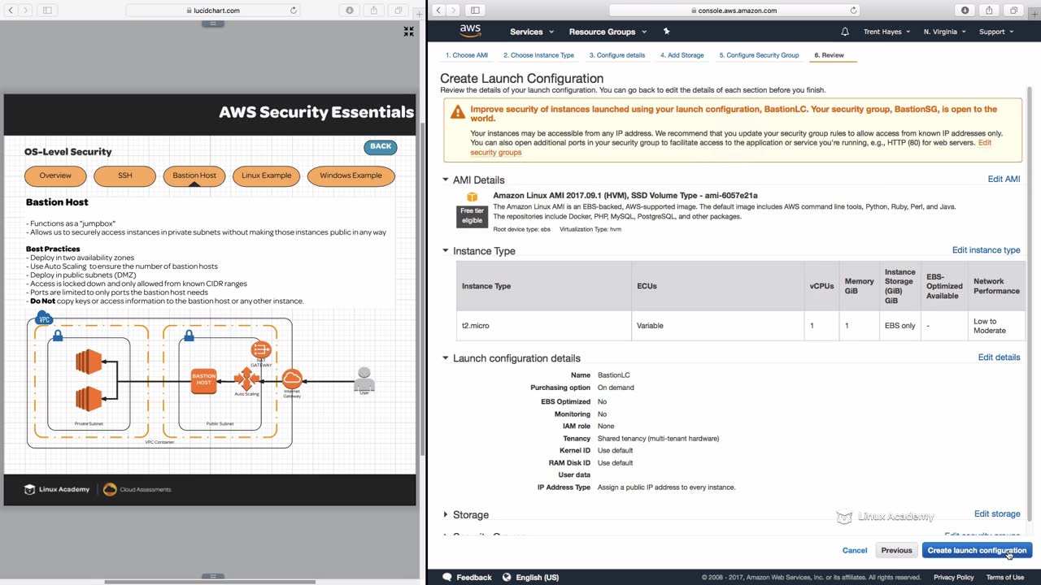The image size is (1041, 585).
Task: Show tab overview in the AWS console window
Action: (x=1013, y=11)
